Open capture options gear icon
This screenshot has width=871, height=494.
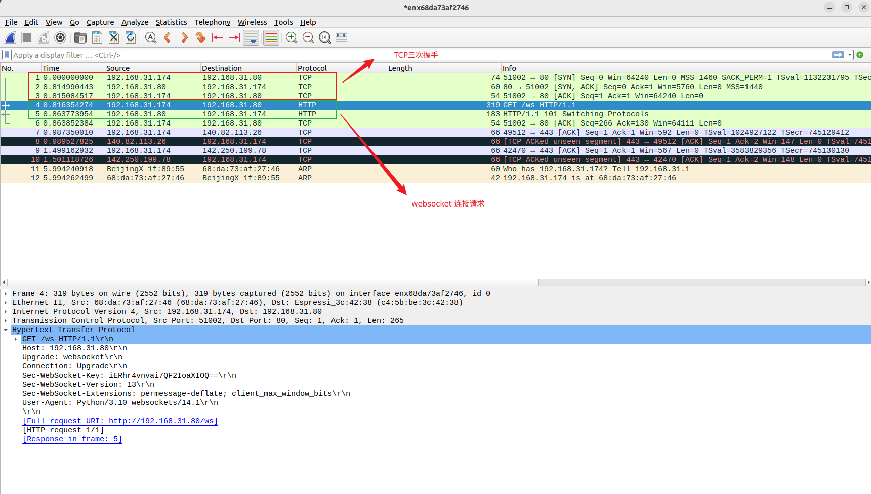click(60, 37)
